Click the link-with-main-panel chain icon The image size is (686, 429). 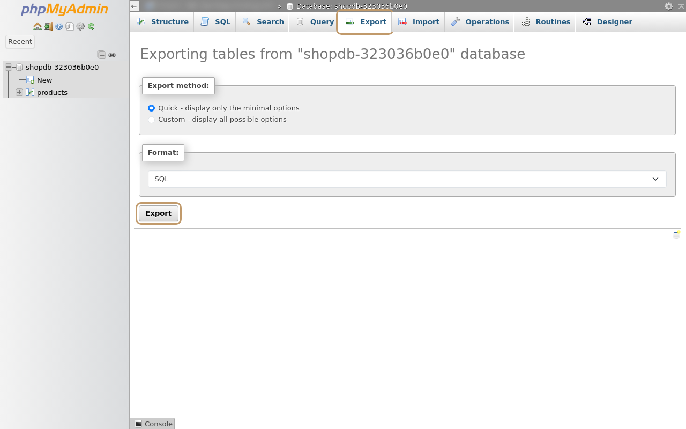tap(112, 55)
